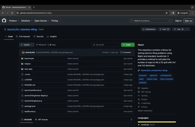Open testRunner.js file
The width and height of the screenshot is (195, 127).
click(30, 112)
